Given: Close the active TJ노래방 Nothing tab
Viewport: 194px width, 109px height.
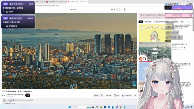Looking at the screenshot, I should coord(87,2).
